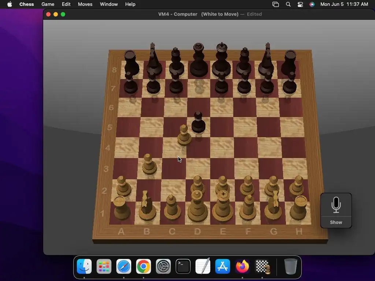Click the black bishop on f8
The height and width of the screenshot is (281, 375).
point(244,61)
